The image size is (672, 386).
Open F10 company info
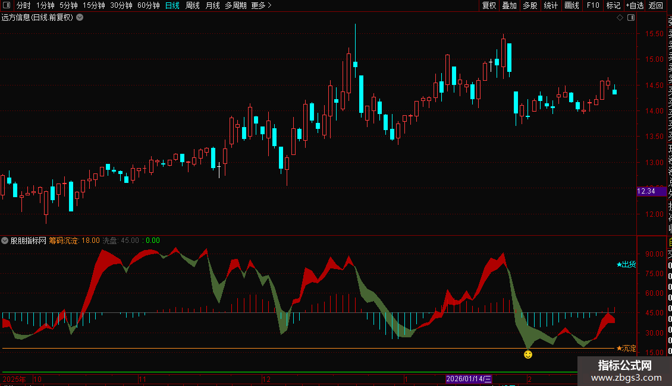coord(593,5)
